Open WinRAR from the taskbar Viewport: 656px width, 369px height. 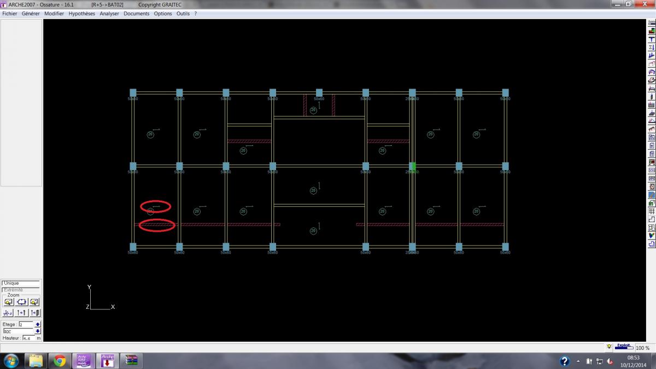[x=130, y=361]
